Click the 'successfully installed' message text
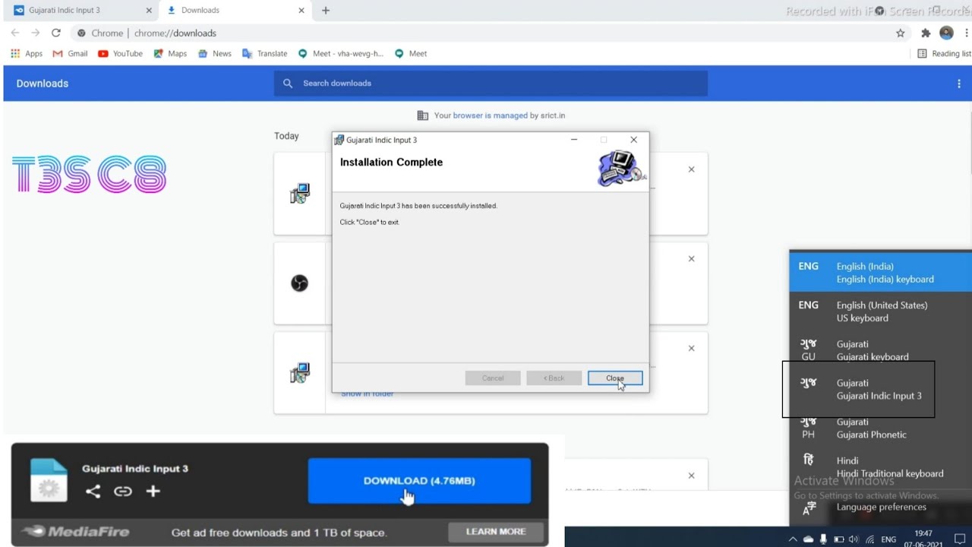Image resolution: width=972 pixels, height=547 pixels. (418, 206)
